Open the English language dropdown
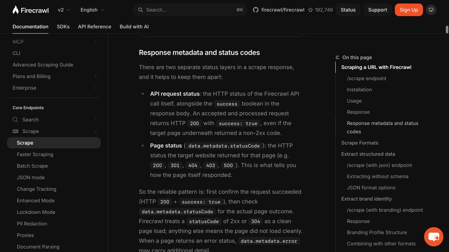Image resolution: width=449 pixels, height=252 pixels. [x=92, y=10]
